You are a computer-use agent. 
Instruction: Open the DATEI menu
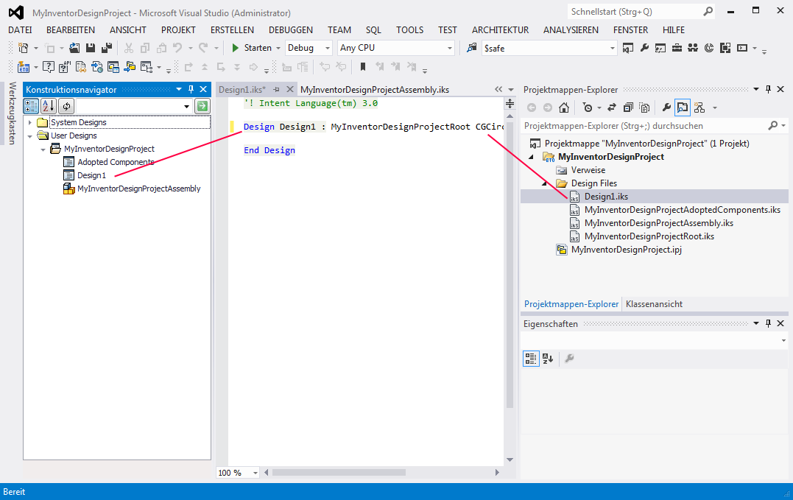coord(20,30)
